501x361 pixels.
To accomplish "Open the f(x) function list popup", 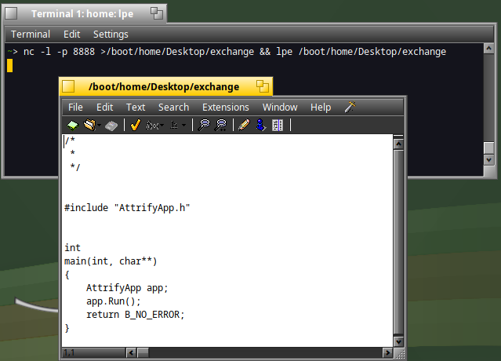I will [x=155, y=126].
